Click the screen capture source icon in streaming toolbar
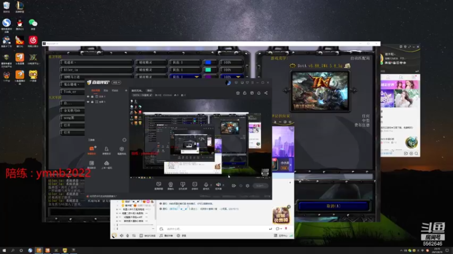This screenshot has width=453, height=254. [159, 185]
